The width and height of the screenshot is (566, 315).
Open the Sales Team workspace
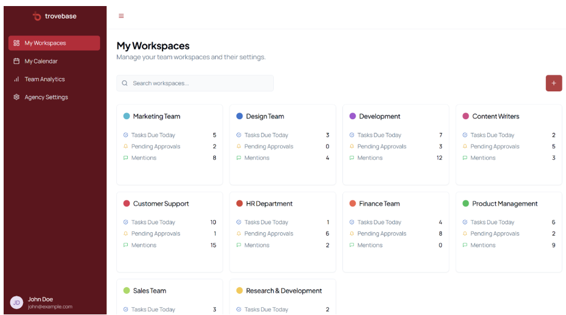pos(170,297)
